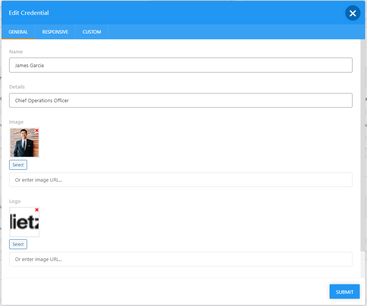This screenshot has width=367, height=306.
Task: Click the "Logo" section label
Action: click(x=15, y=201)
